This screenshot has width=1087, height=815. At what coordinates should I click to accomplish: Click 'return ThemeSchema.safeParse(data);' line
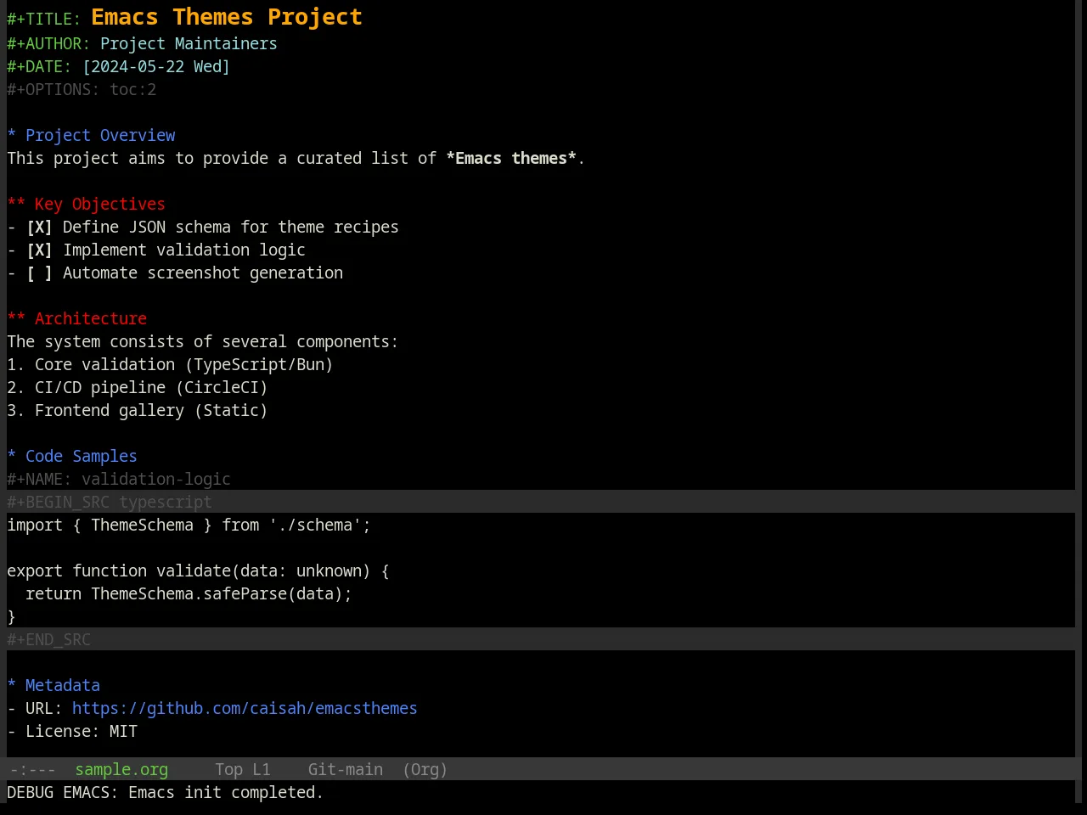pos(189,594)
